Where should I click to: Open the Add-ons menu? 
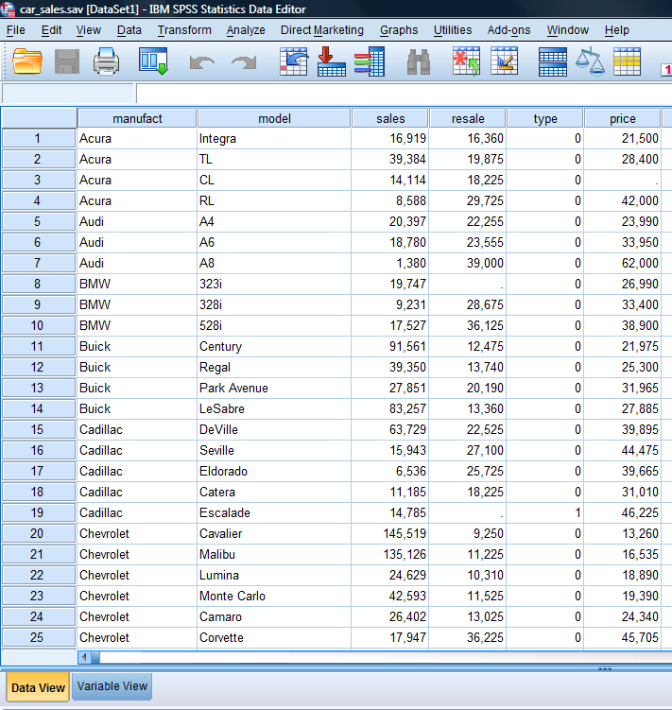(x=509, y=30)
